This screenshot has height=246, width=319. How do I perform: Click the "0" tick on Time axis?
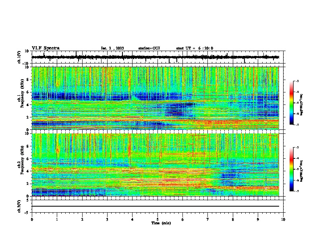pos(32,219)
